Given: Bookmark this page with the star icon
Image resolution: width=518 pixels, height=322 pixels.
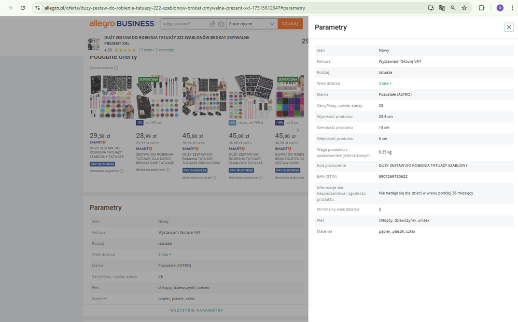Looking at the screenshot, I should (464, 8).
